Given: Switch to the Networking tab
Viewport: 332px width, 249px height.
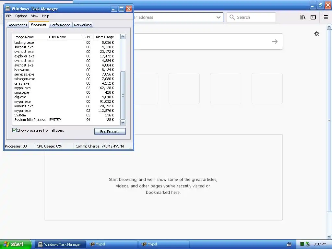Looking at the screenshot, I should [x=83, y=25].
